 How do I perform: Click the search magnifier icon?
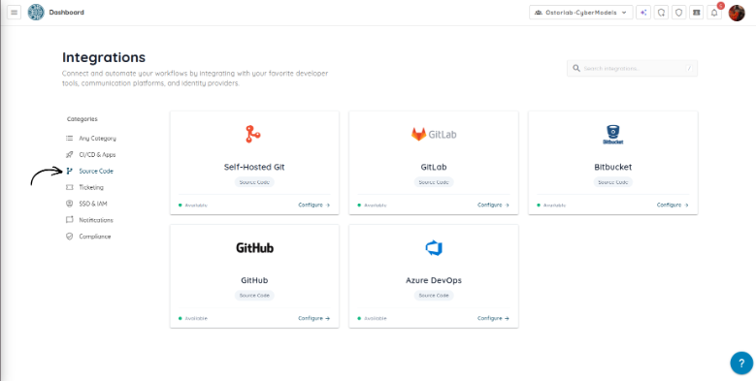575,69
